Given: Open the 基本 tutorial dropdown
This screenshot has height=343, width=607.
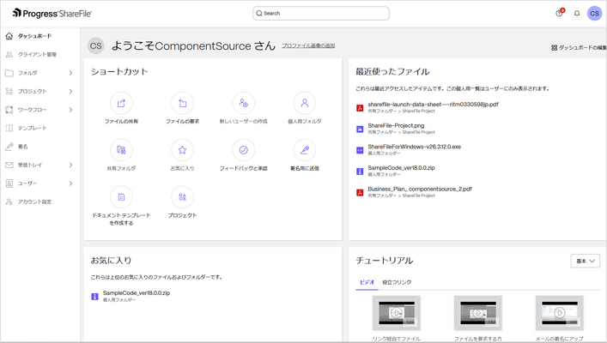Looking at the screenshot, I should click(x=586, y=261).
